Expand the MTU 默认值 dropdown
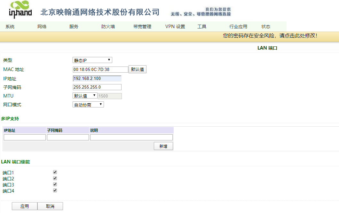The width and height of the screenshot is (339, 213). 85,96
